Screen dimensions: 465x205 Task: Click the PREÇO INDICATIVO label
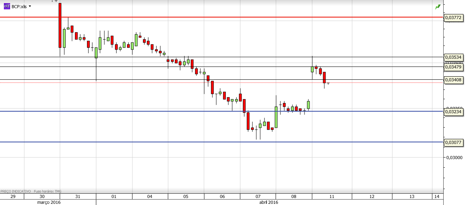tap(16, 191)
